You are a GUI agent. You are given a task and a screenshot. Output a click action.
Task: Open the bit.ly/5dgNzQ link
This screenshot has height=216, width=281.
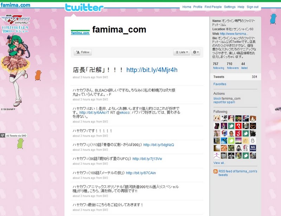[x=159, y=145]
